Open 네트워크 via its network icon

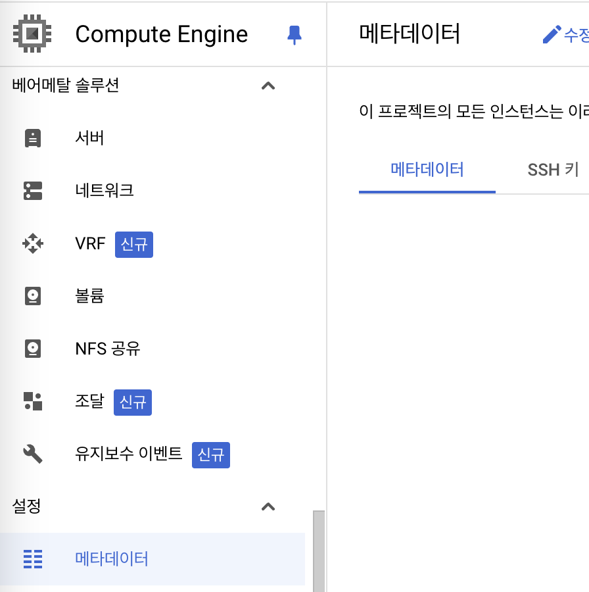pyautogui.click(x=32, y=191)
